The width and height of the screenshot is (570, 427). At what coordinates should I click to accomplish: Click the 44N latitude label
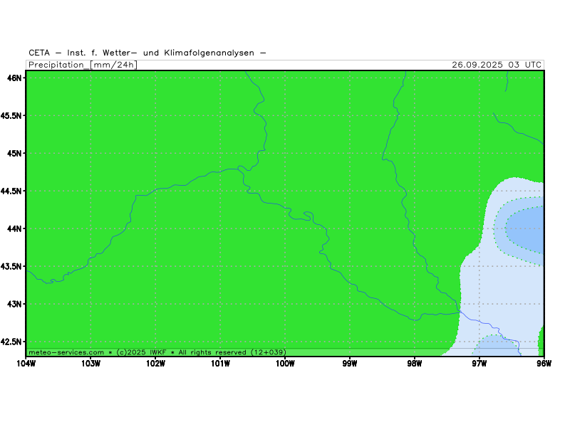tap(14, 228)
